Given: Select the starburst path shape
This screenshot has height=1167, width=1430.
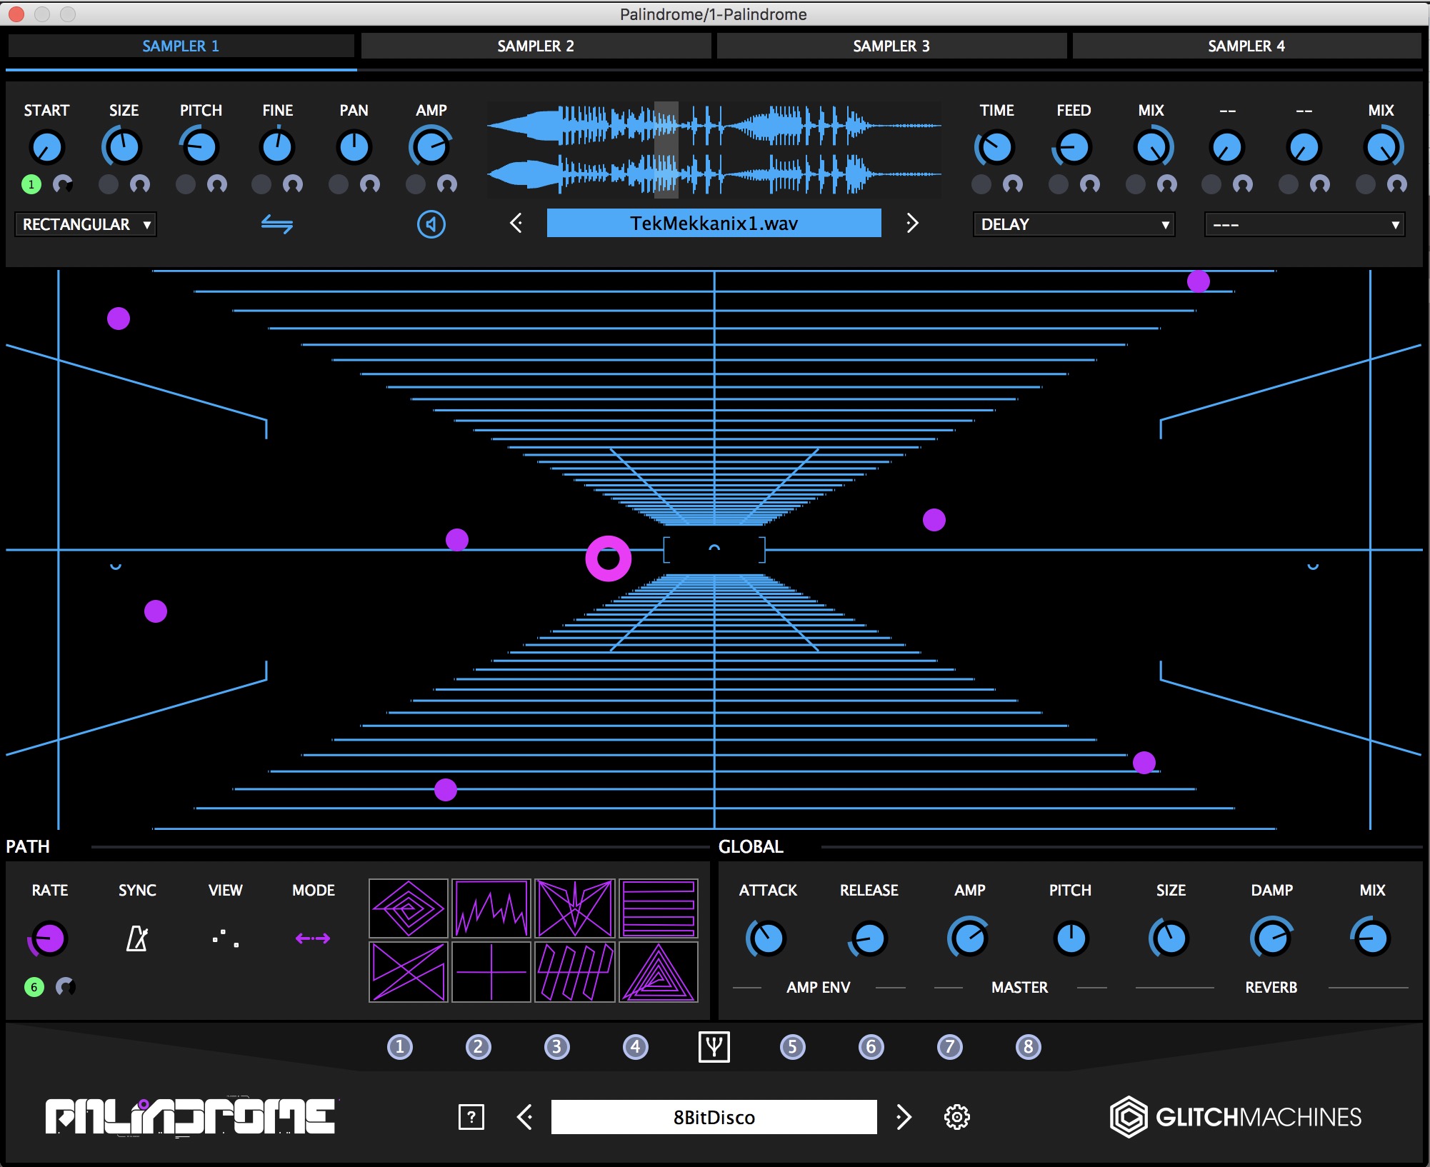Looking at the screenshot, I should pyautogui.click(x=575, y=908).
